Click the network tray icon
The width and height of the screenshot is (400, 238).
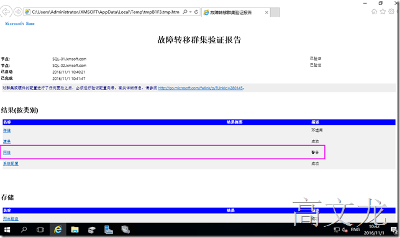[337, 230]
